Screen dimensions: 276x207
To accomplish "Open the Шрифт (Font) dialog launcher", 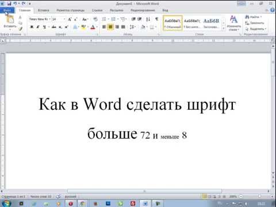I will point(97,34).
